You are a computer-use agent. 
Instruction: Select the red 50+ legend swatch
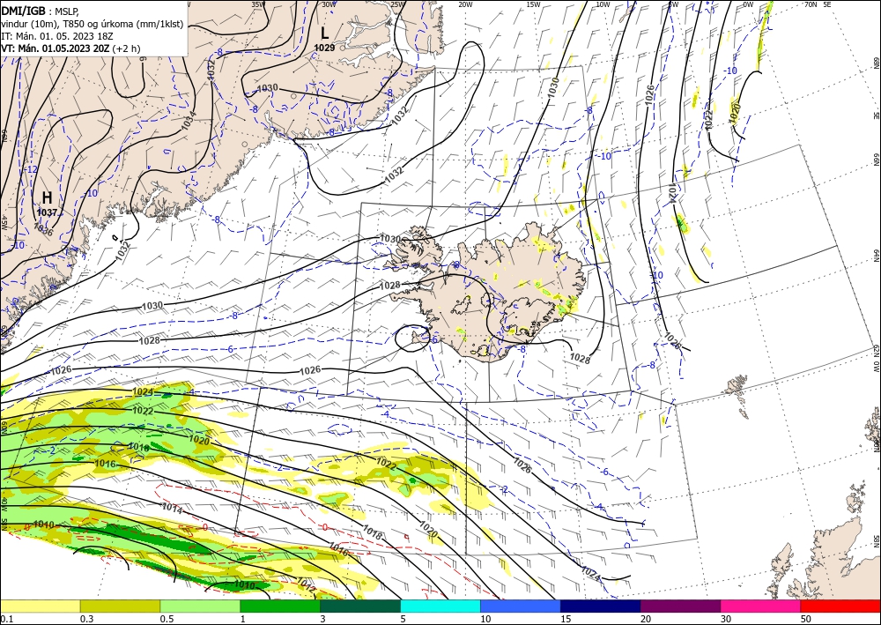point(840,606)
